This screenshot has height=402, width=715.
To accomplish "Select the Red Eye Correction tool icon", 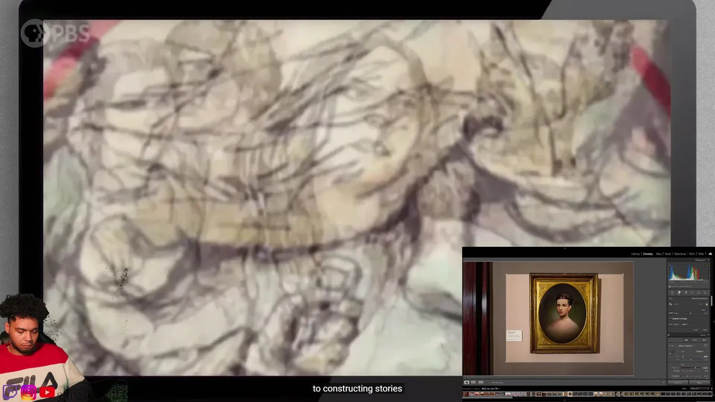I will [x=693, y=293].
